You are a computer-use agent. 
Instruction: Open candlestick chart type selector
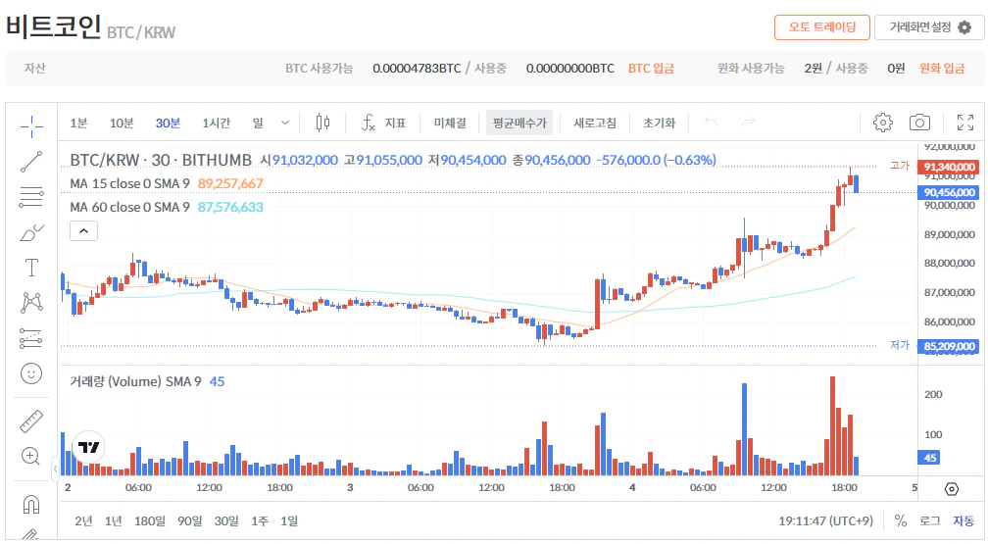point(322,123)
